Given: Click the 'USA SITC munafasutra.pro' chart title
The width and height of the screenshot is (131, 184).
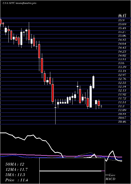Looking at the screenshot, I should point(19,3).
